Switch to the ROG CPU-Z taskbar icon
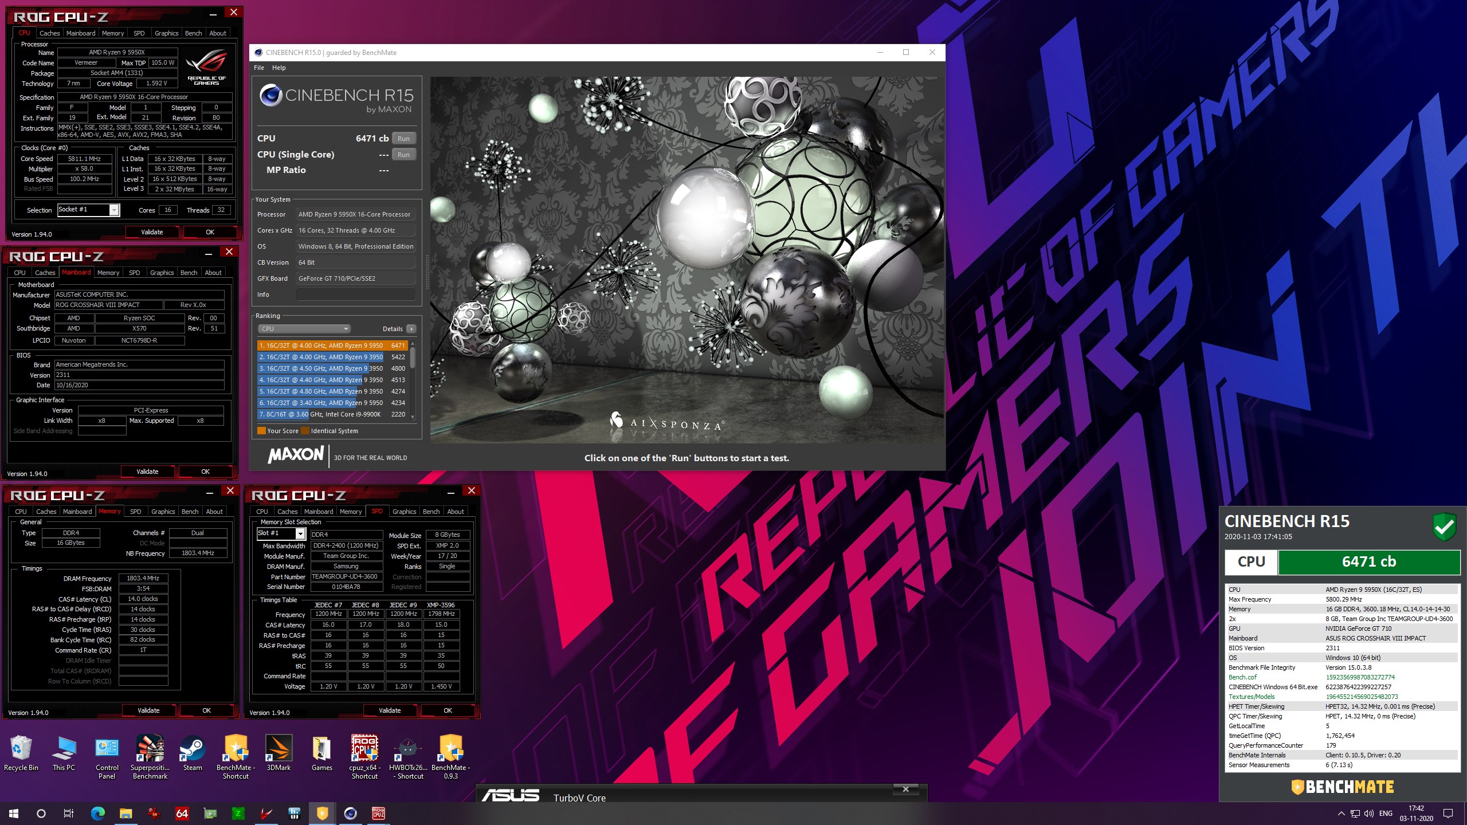This screenshot has height=825, width=1467. tap(378, 813)
